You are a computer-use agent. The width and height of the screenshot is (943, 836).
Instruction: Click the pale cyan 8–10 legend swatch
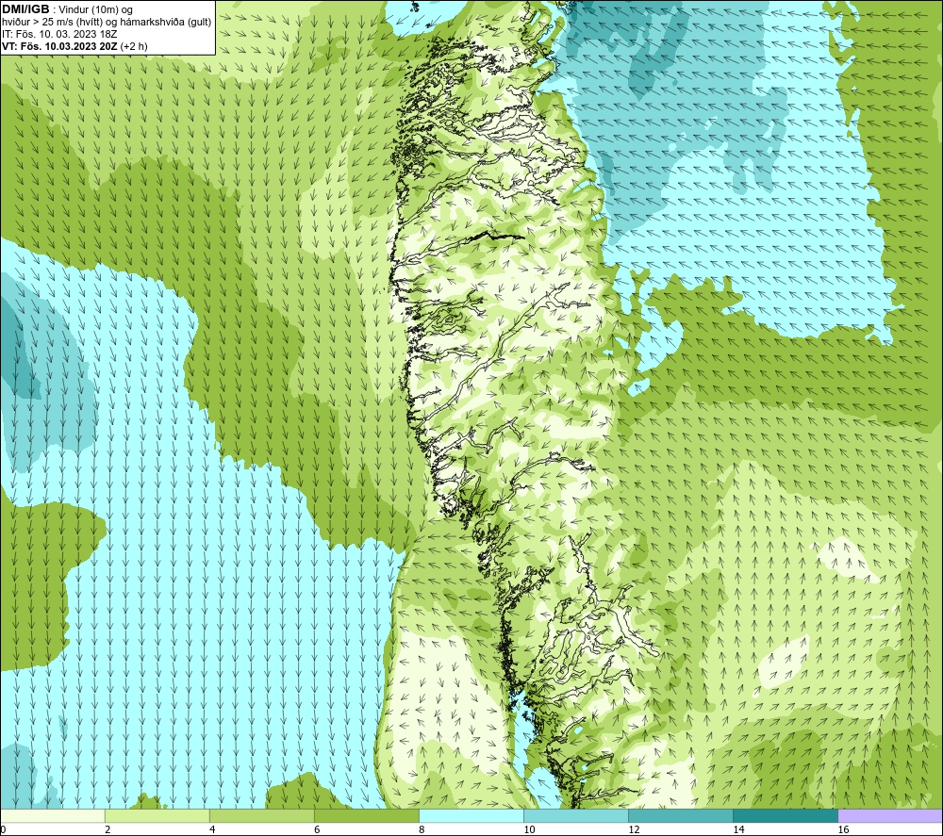[471, 816]
